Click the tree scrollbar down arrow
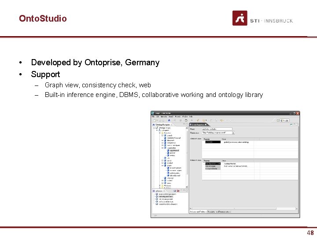Screen dimensions: 317x238 click(x=187, y=187)
